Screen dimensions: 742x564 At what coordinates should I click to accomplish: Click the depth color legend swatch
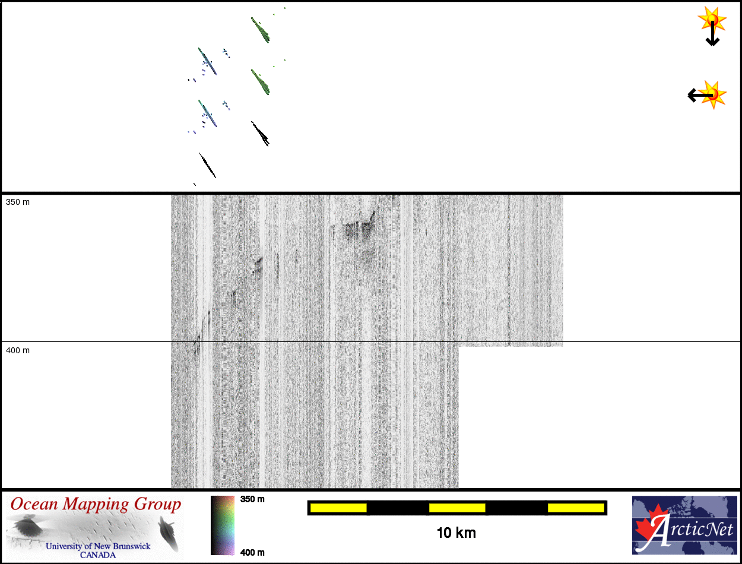(223, 525)
